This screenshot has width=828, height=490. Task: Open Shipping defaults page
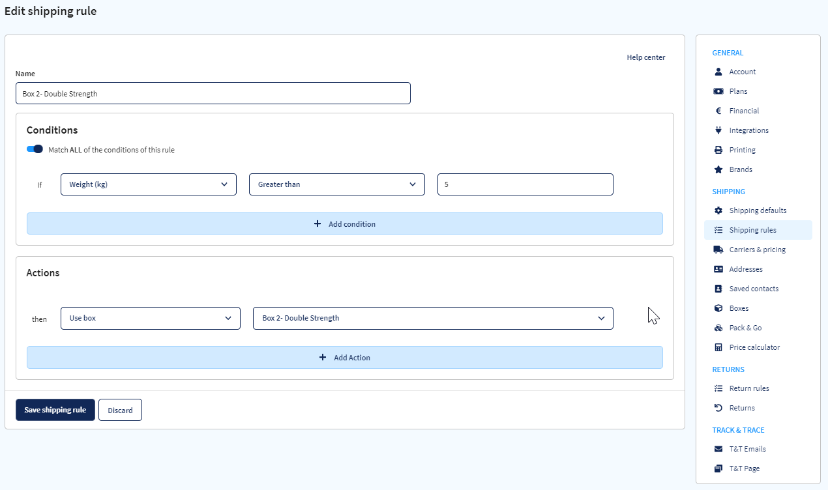(x=758, y=210)
